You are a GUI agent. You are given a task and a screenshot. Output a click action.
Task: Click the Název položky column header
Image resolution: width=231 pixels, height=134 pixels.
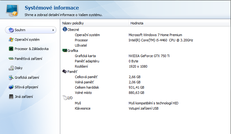pos(95,23)
